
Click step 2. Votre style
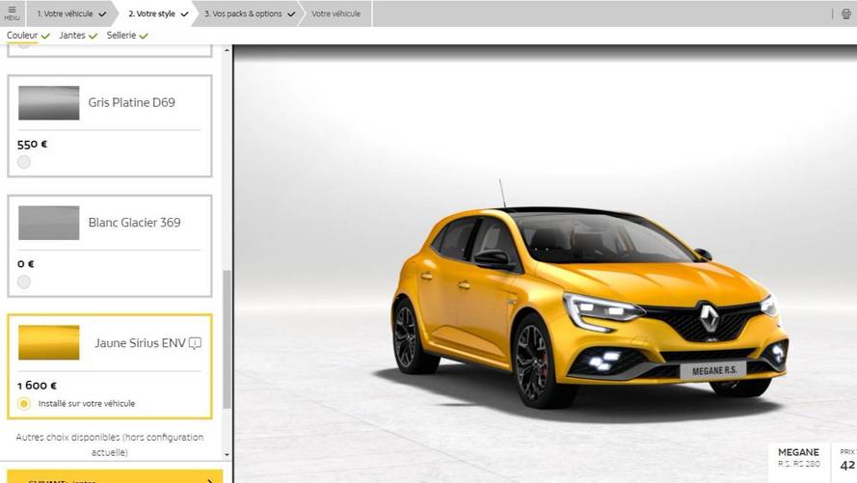click(x=158, y=13)
